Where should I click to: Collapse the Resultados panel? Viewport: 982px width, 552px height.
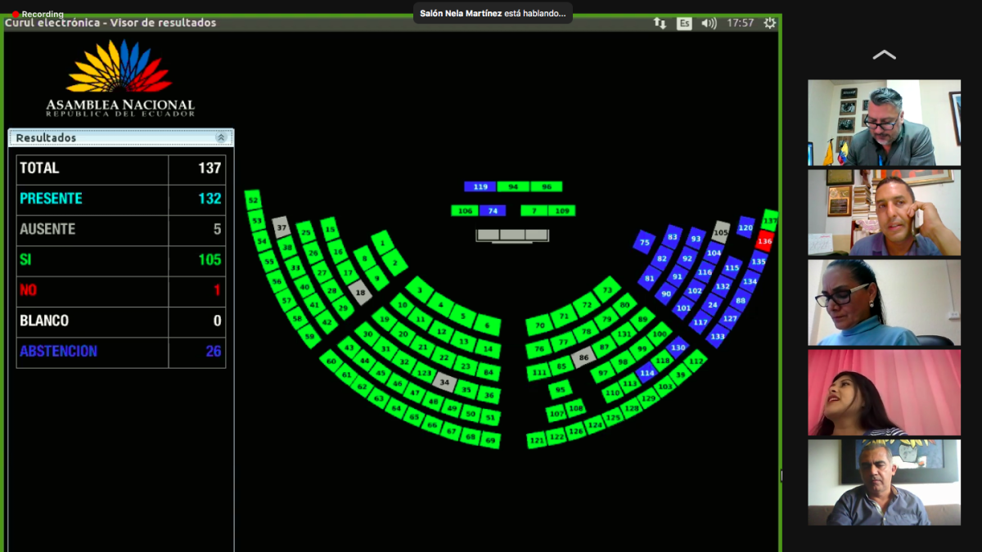[220, 138]
